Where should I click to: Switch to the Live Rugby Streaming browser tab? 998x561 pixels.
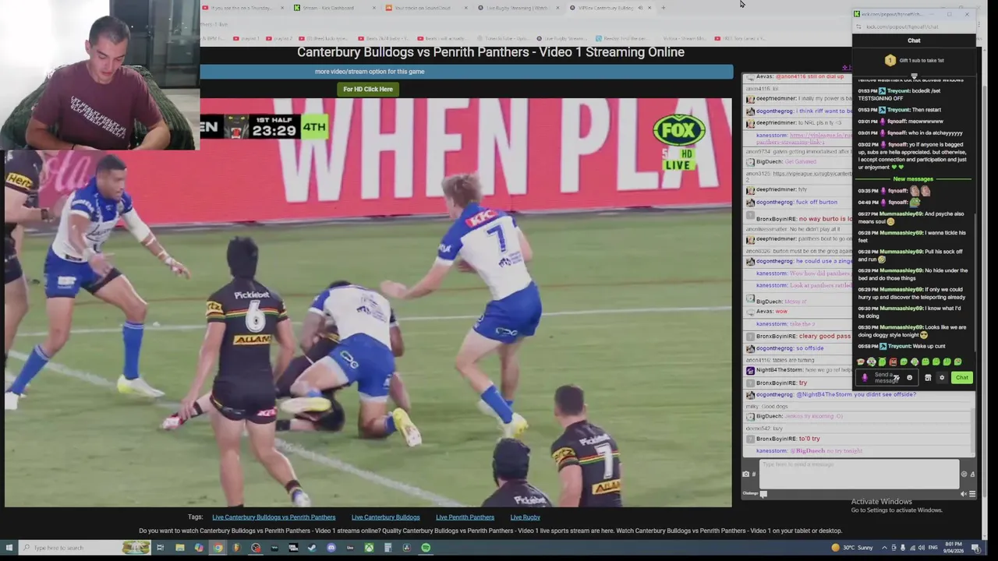tap(518, 8)
